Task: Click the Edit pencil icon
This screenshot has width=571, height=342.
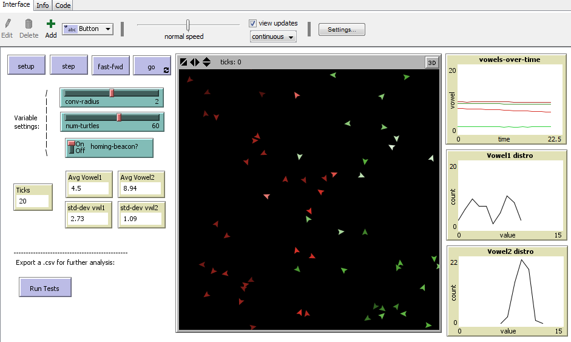Action: pos(7,24)
